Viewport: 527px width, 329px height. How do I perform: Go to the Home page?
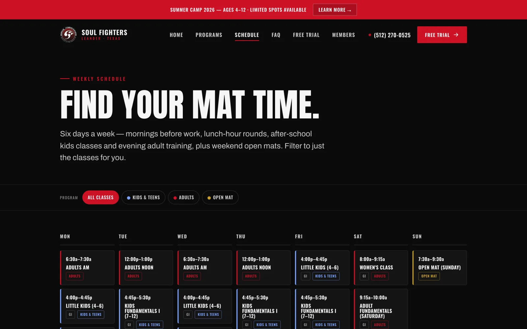click(x=176, y=35)
